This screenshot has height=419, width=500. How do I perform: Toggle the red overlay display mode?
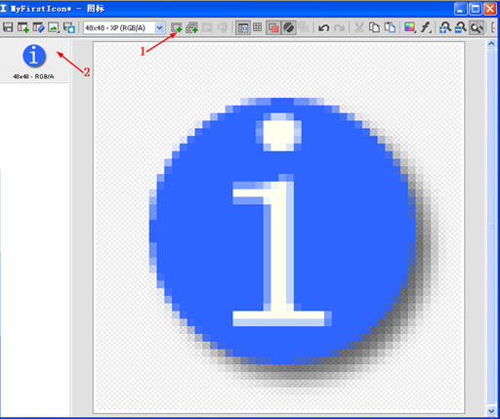273,27
